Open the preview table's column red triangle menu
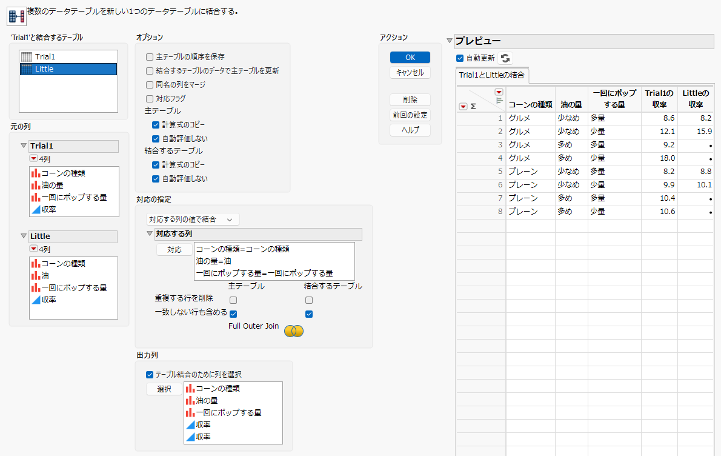 click(x=499, y=92)
